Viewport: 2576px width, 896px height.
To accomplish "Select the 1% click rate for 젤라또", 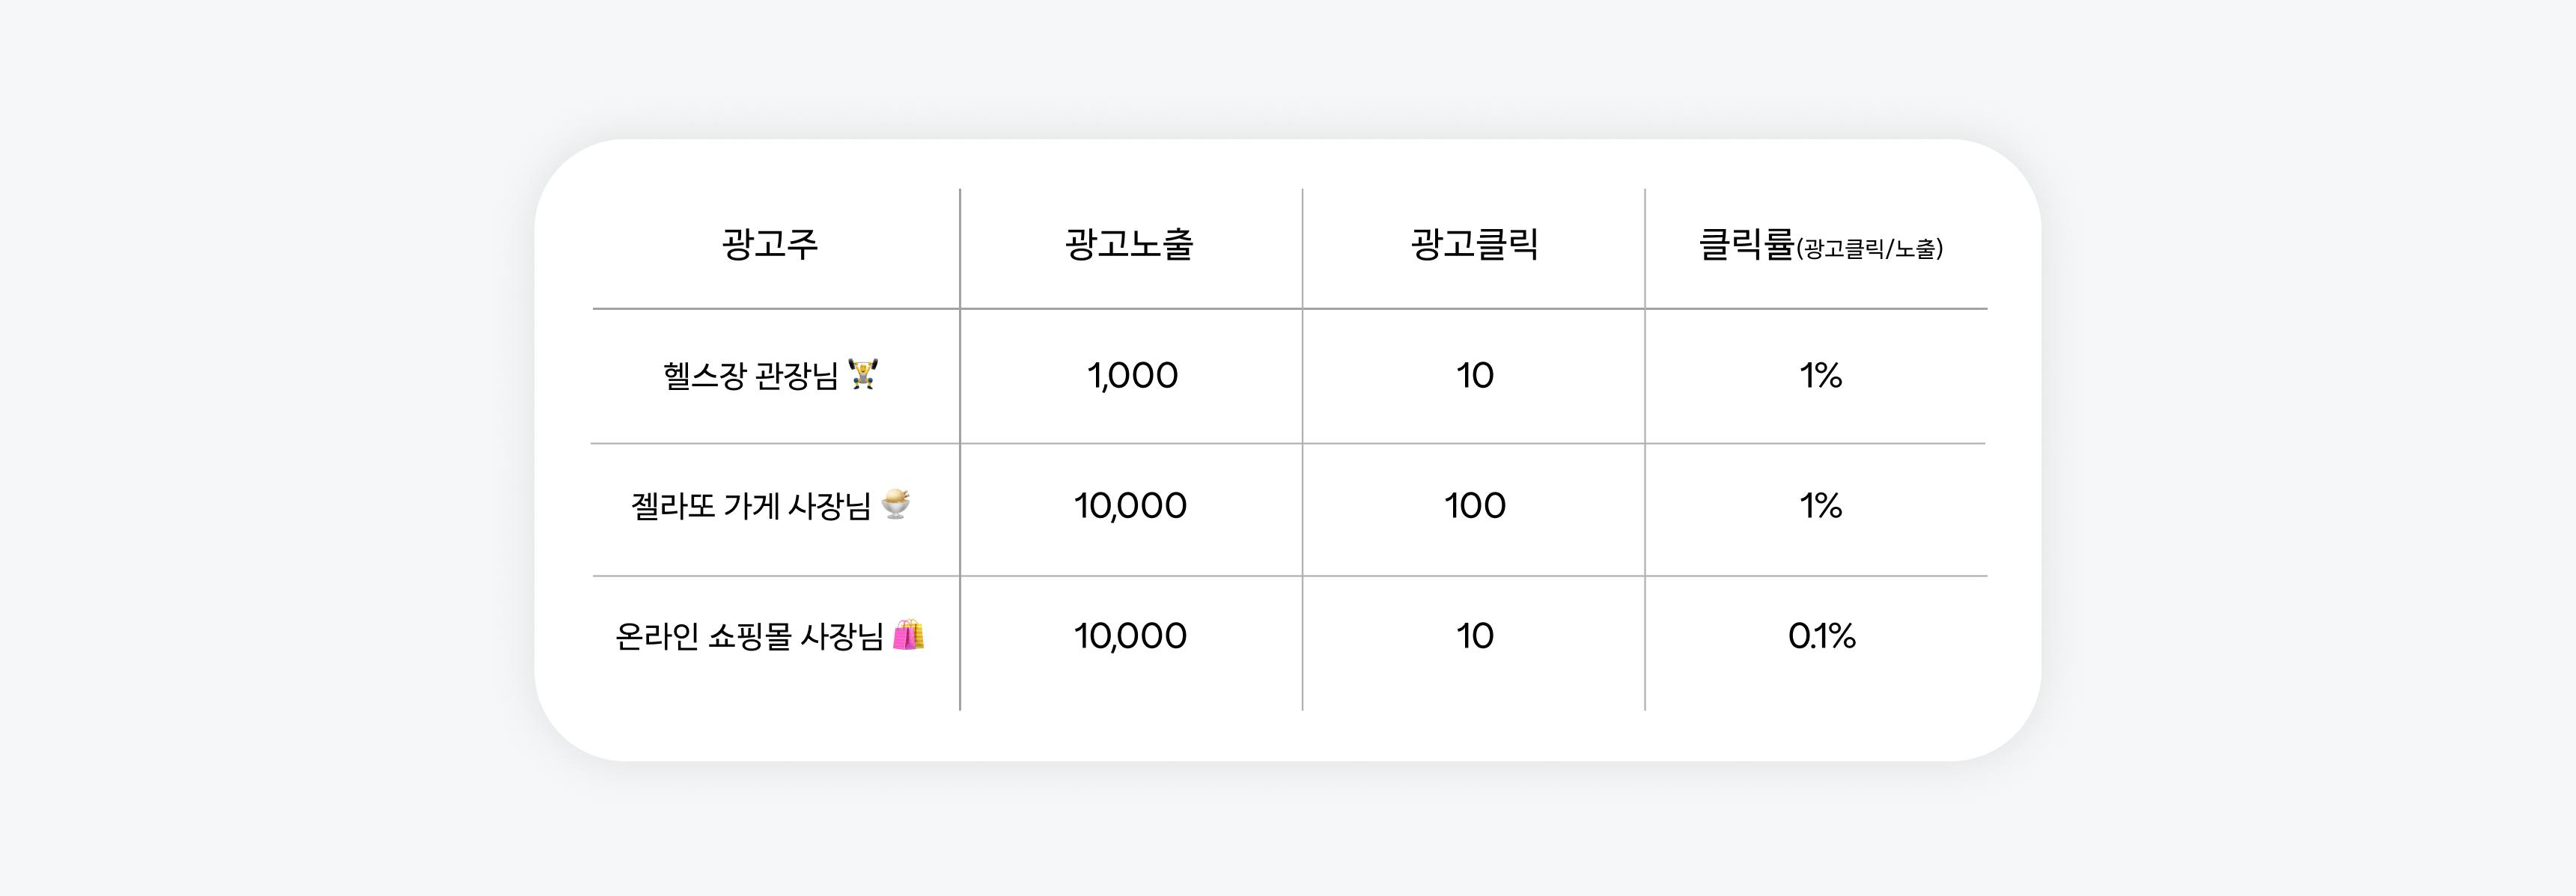I will 1820,506.
